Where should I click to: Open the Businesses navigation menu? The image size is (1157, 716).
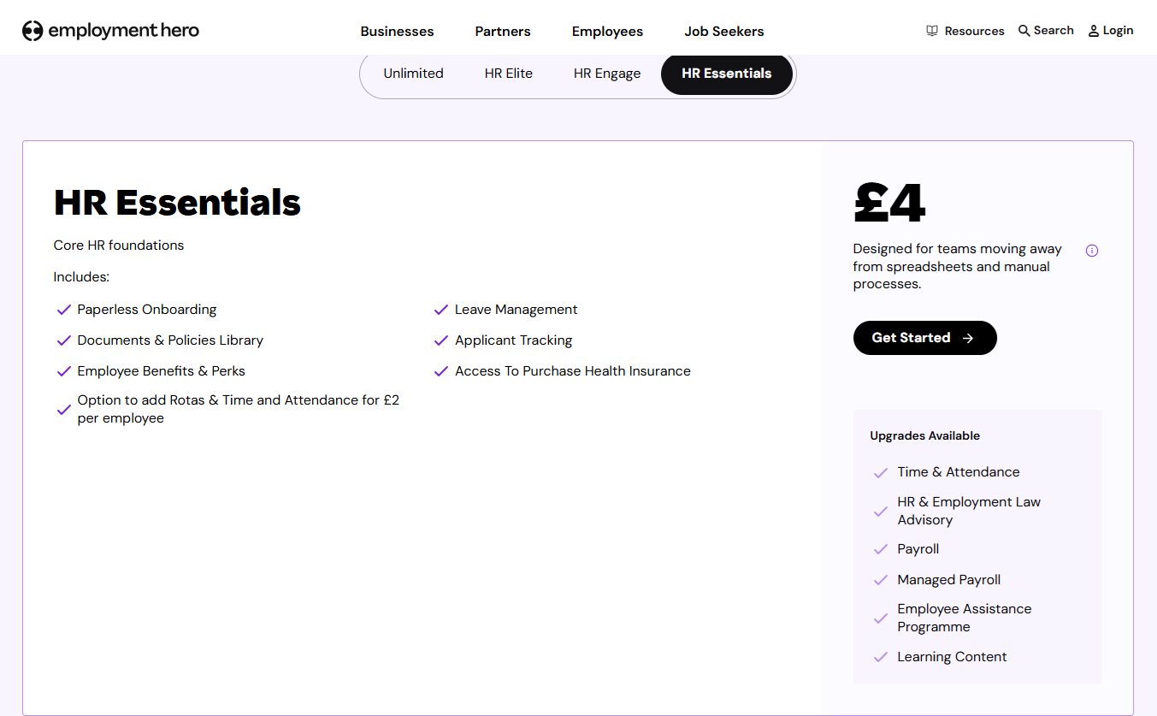click(396, 31)
